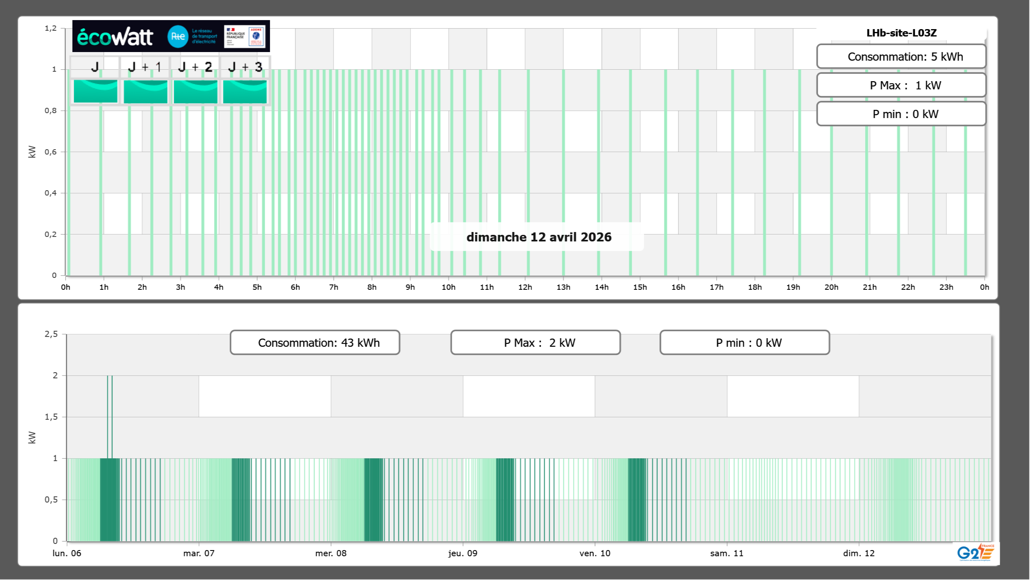Viewport: 1030px width, 580px height.
Task: Click the daily Consommation: 5 kWh box
Action: (x=901, y=57)
